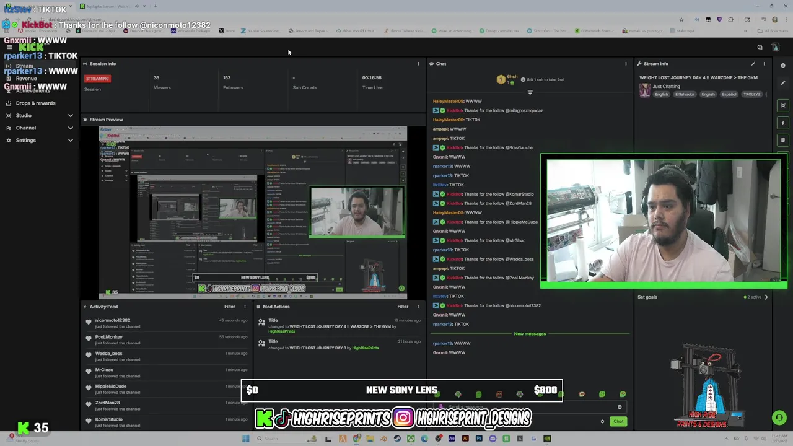Click the red STREAMING status badge
This screenshot has width=793, height=446.
click(x=97, y=79)
